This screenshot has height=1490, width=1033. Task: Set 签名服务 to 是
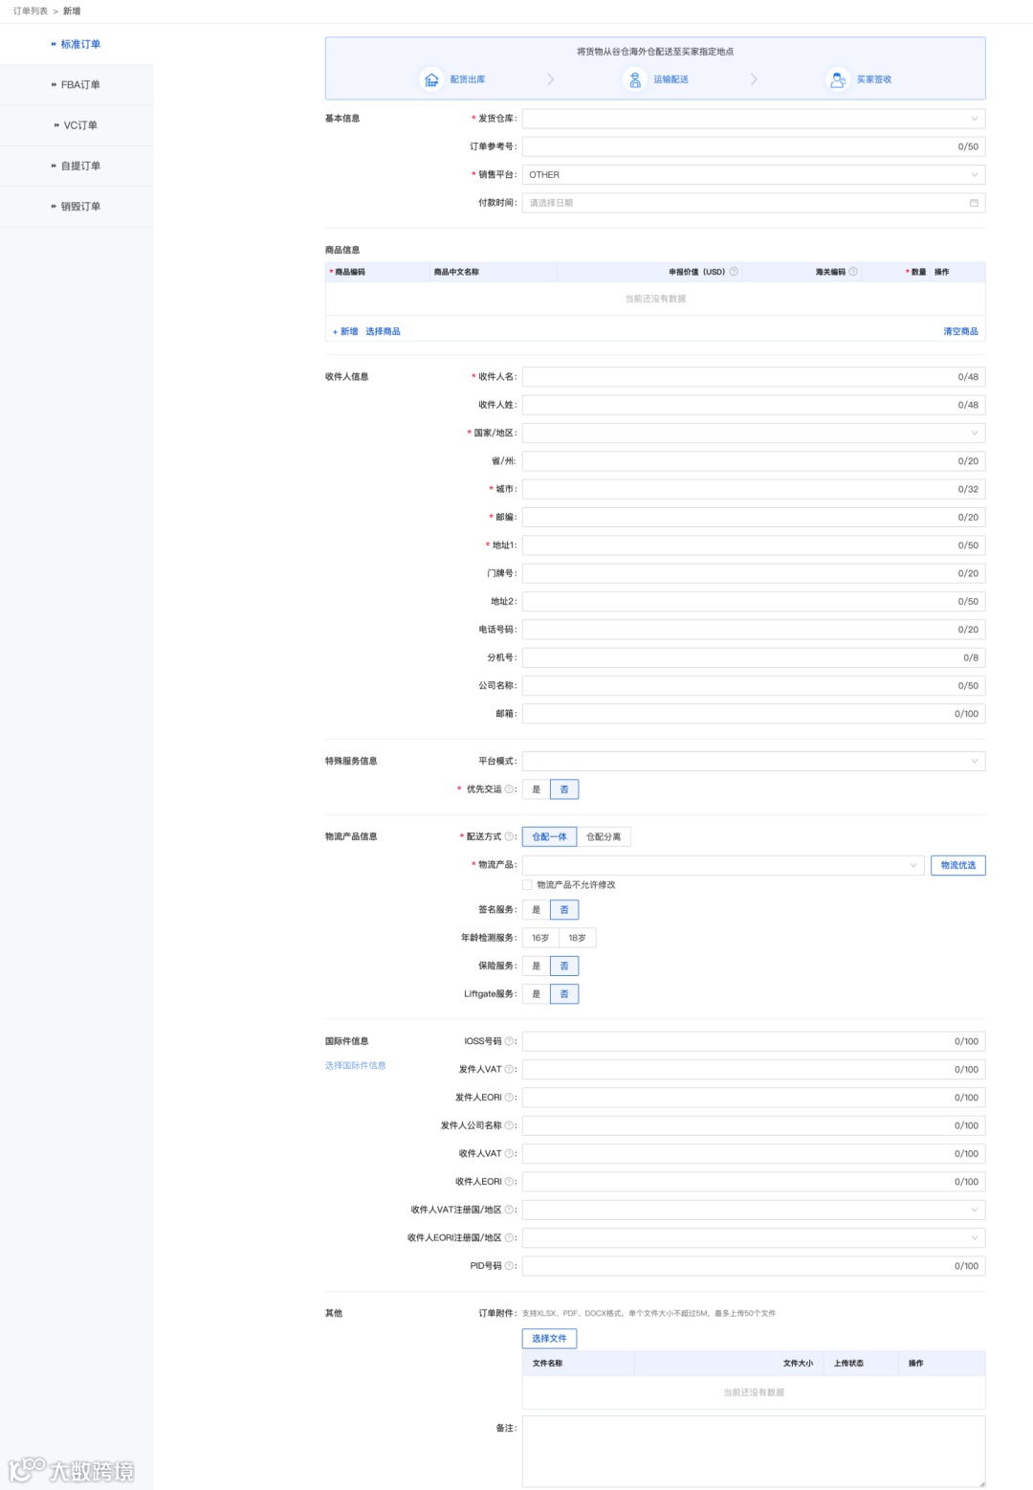click(537, 910)
